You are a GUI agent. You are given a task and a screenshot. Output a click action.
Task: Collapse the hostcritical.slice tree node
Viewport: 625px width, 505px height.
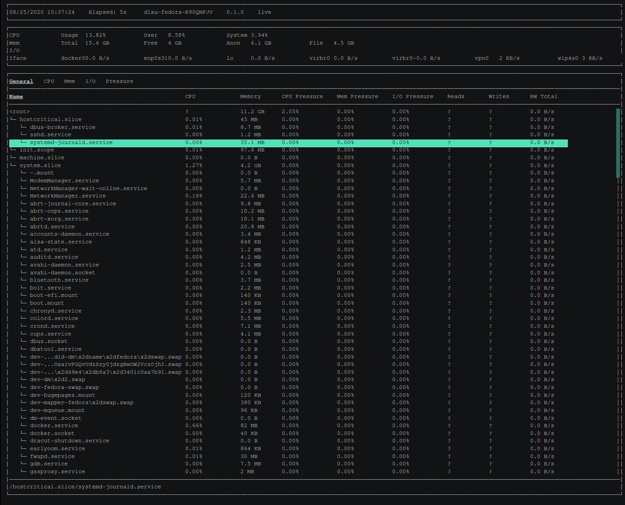pyautogui.click(x=50, y=120)
